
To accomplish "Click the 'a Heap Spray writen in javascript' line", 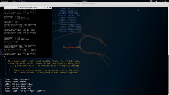I will pos(45,63).
